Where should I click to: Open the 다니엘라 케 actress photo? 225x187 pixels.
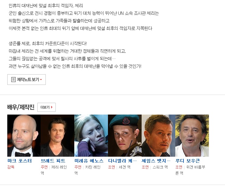coord(125,135)
